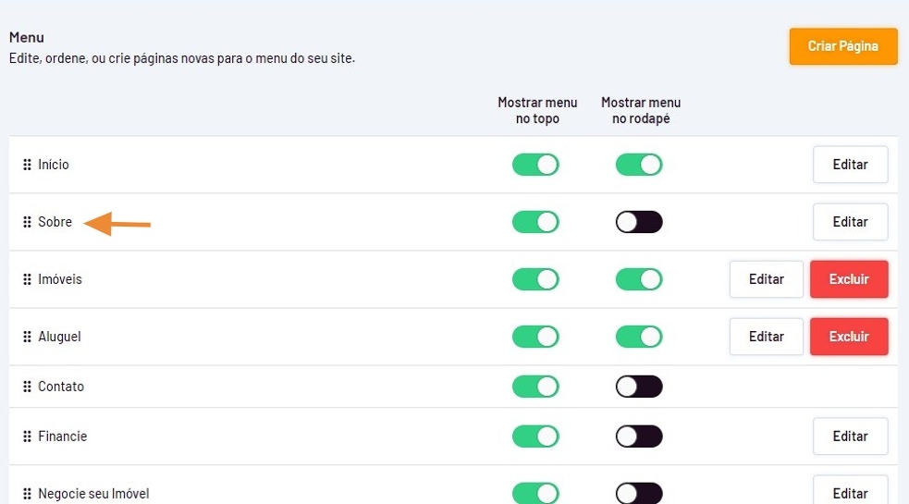Turn on footer menu toggle for Financie
Screen dimensions: 909x504
pos(639,436)
